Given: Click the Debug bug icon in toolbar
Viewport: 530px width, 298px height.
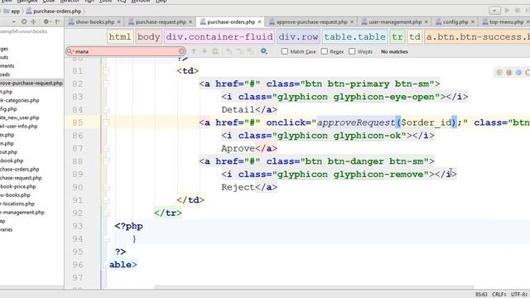Looking at the screenshot, I should [518, 11].
